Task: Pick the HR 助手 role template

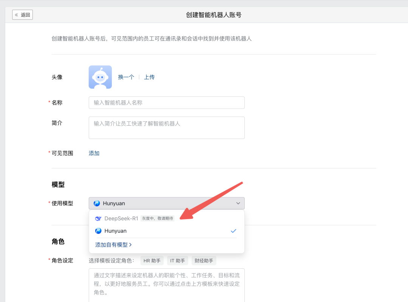Action: (x=152, y=260)
